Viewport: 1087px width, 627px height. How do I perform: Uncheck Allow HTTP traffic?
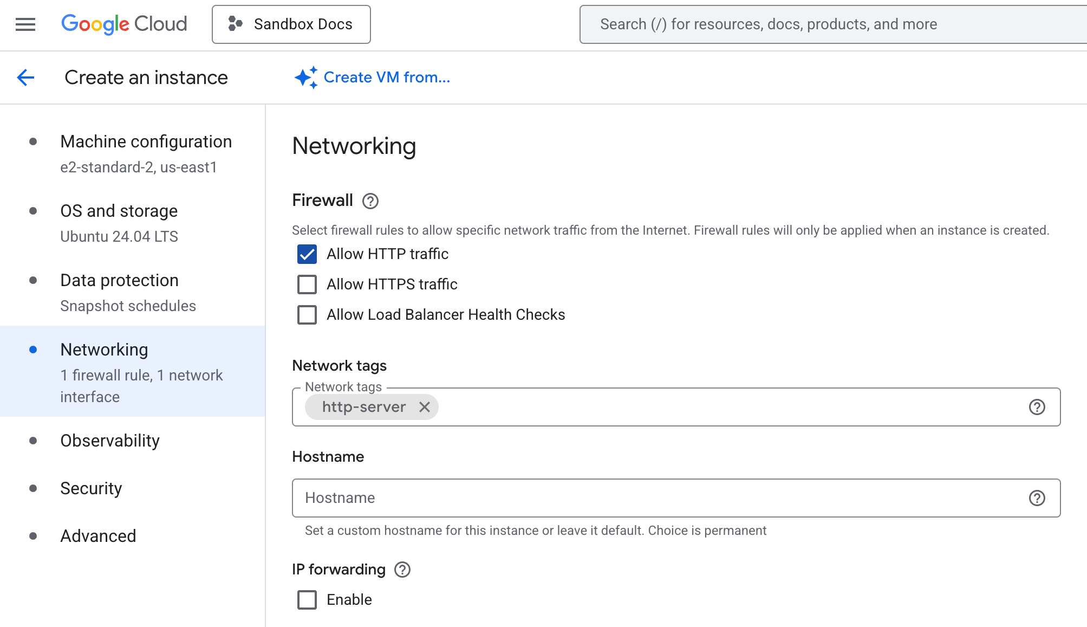coord(307,254)
